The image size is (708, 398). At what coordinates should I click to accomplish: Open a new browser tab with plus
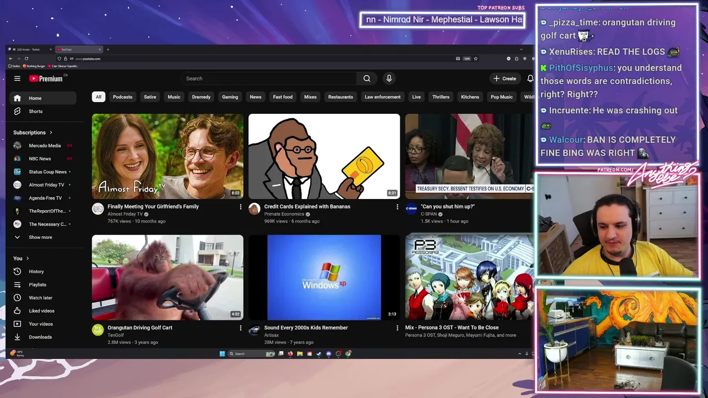(x=108, y=49)
